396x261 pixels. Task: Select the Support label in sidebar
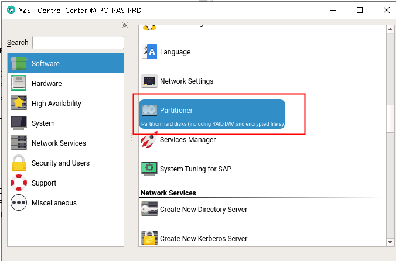(x=44, y=183)
